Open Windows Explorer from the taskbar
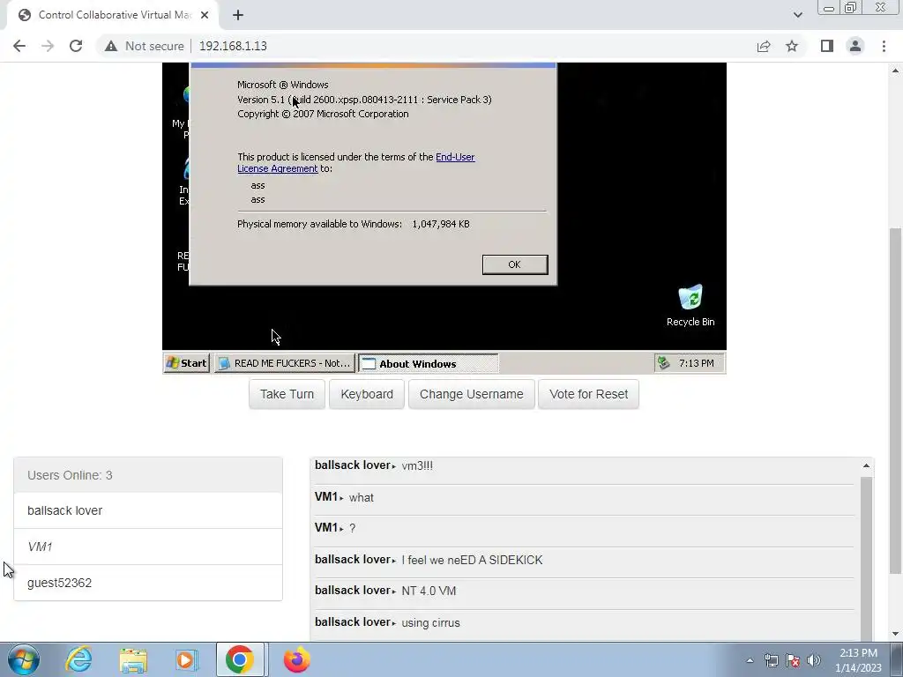The height and width of the screenshot is (677, 903). (133, 659)
